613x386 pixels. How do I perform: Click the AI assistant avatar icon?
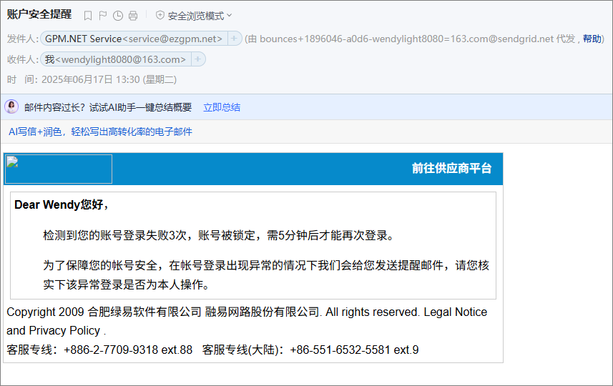(x=12, y=107)
